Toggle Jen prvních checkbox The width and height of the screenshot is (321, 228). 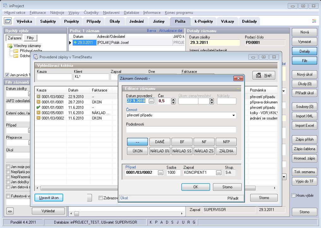click(x=7, y=75)
